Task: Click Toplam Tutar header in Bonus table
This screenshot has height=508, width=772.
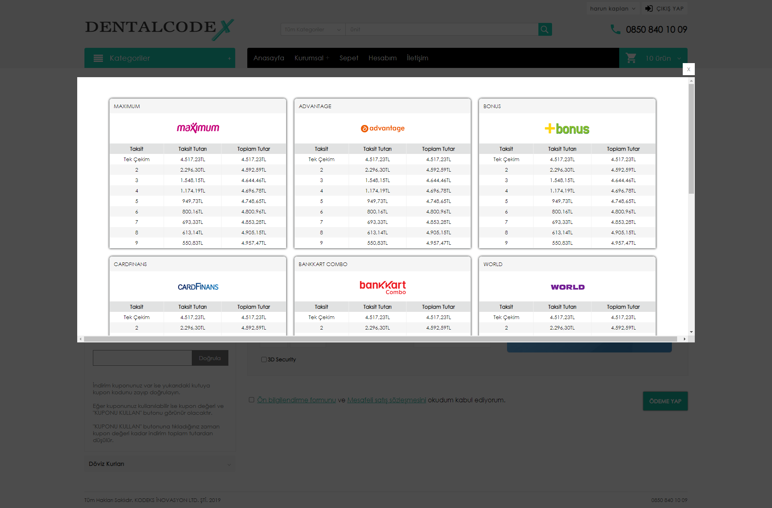Action: (x=623, y=149)
